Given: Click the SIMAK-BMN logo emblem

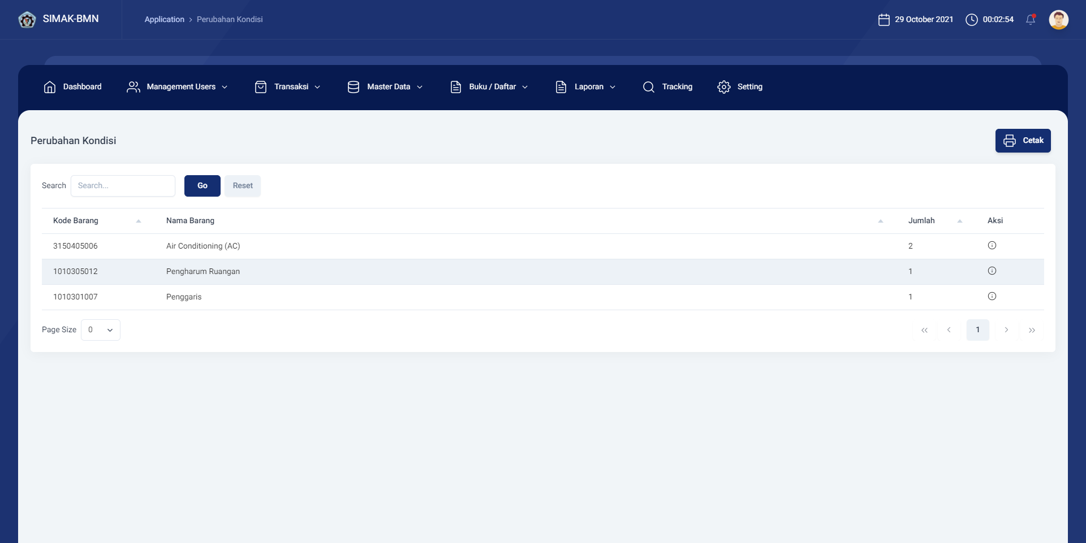Looking at the screenshot, I should 27,20.
